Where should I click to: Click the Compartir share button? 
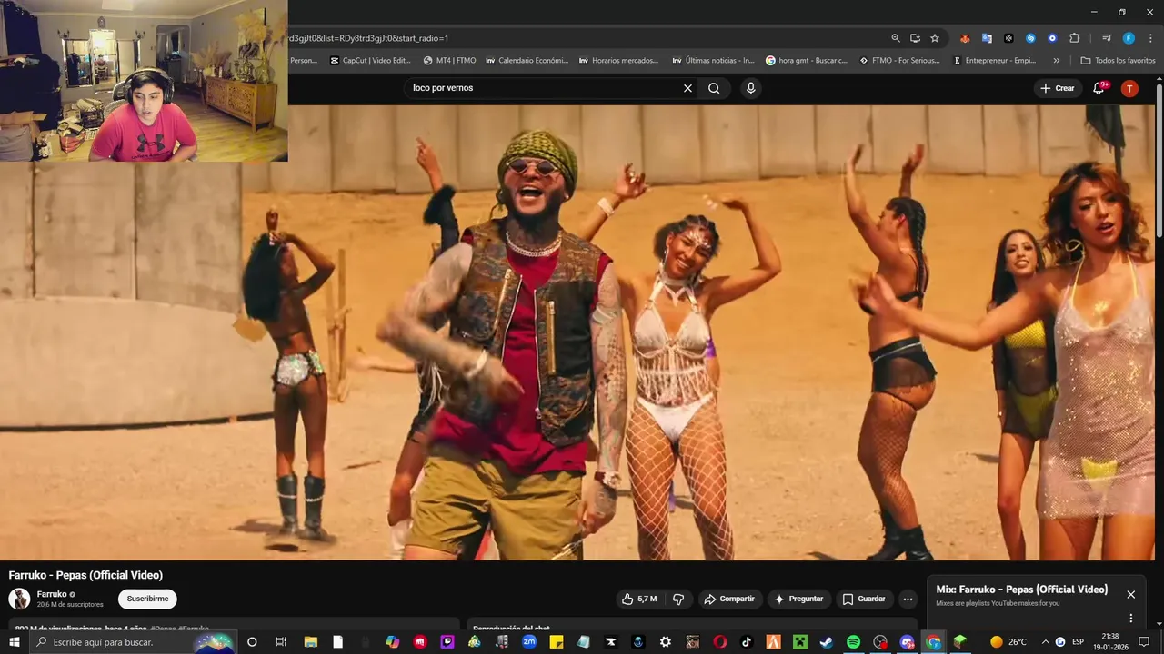(x=728, y=599)
